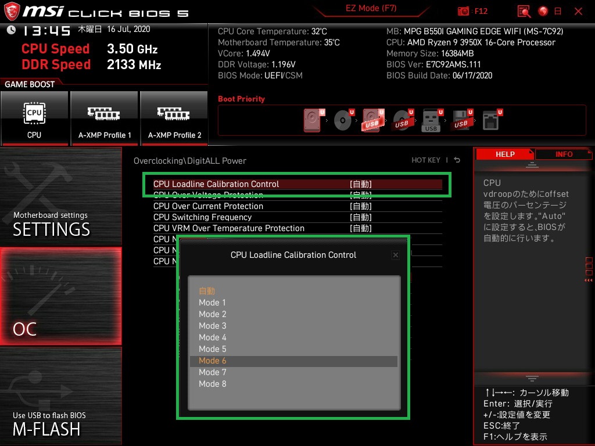595x446 pixels.
Task: Click the F12 screenshot camera icon
Action: [463, 12]
